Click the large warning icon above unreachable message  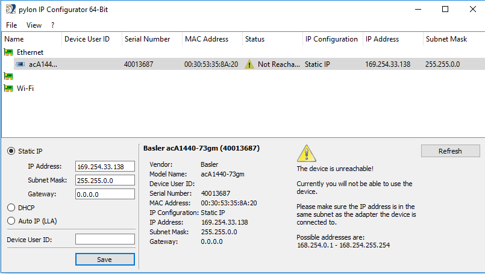pyautogui.click(x=306, y=154)
